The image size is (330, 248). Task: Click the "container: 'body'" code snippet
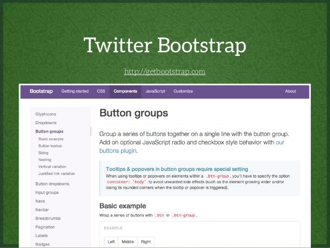point(126,182)
